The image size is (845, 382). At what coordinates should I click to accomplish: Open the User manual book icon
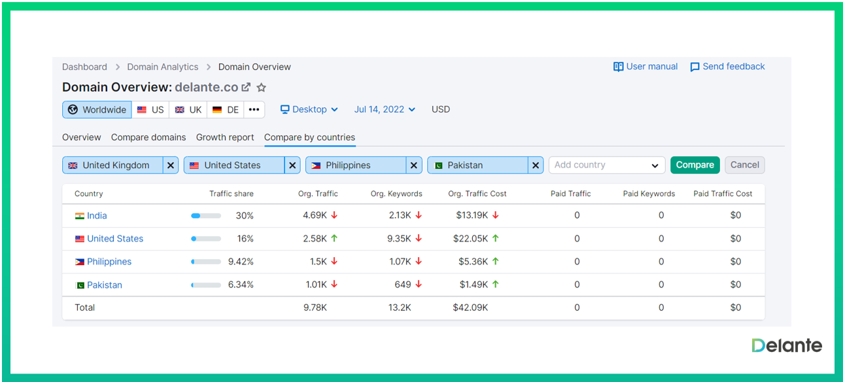point(618,67)
